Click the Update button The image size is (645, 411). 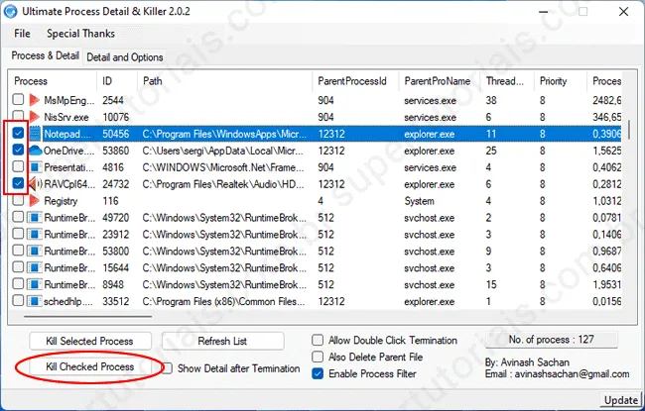point(621,400)
